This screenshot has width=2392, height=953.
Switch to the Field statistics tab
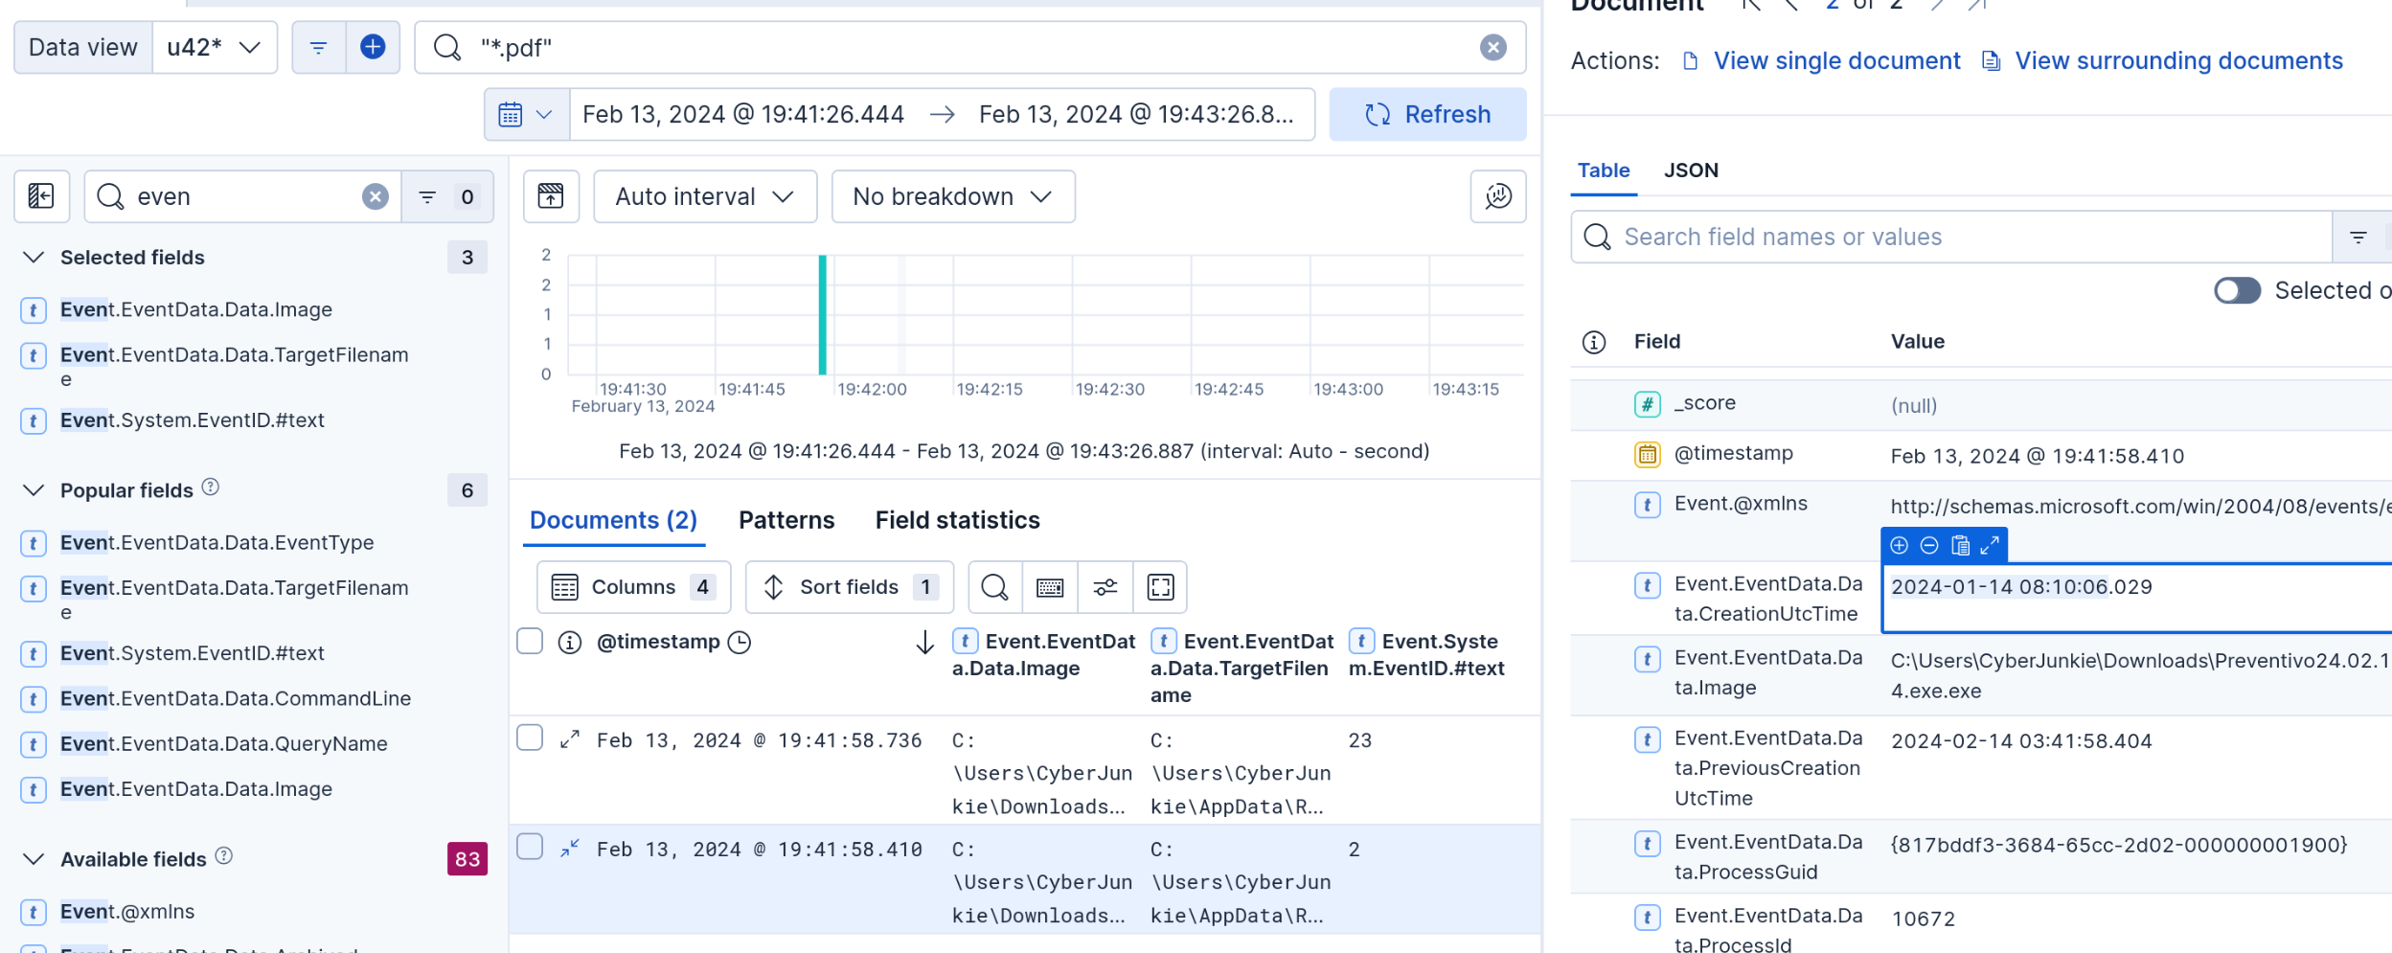click(x=957, y=520)
